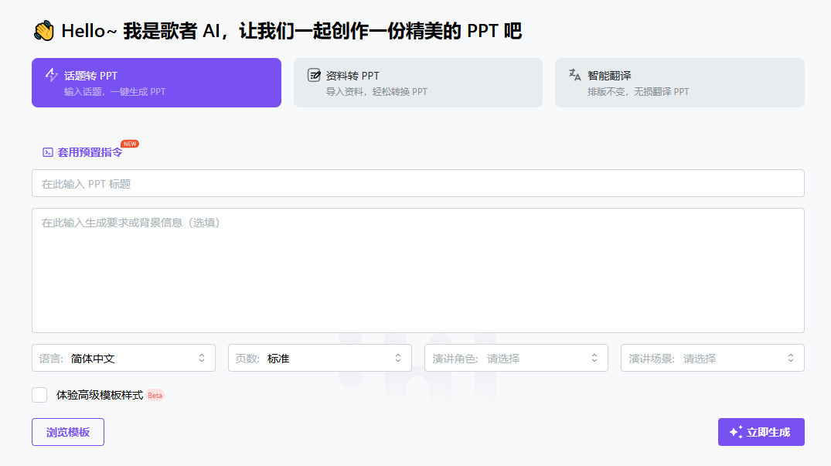Open the 演讲场景 dropdown
The image size is (831, 466).
712,358
